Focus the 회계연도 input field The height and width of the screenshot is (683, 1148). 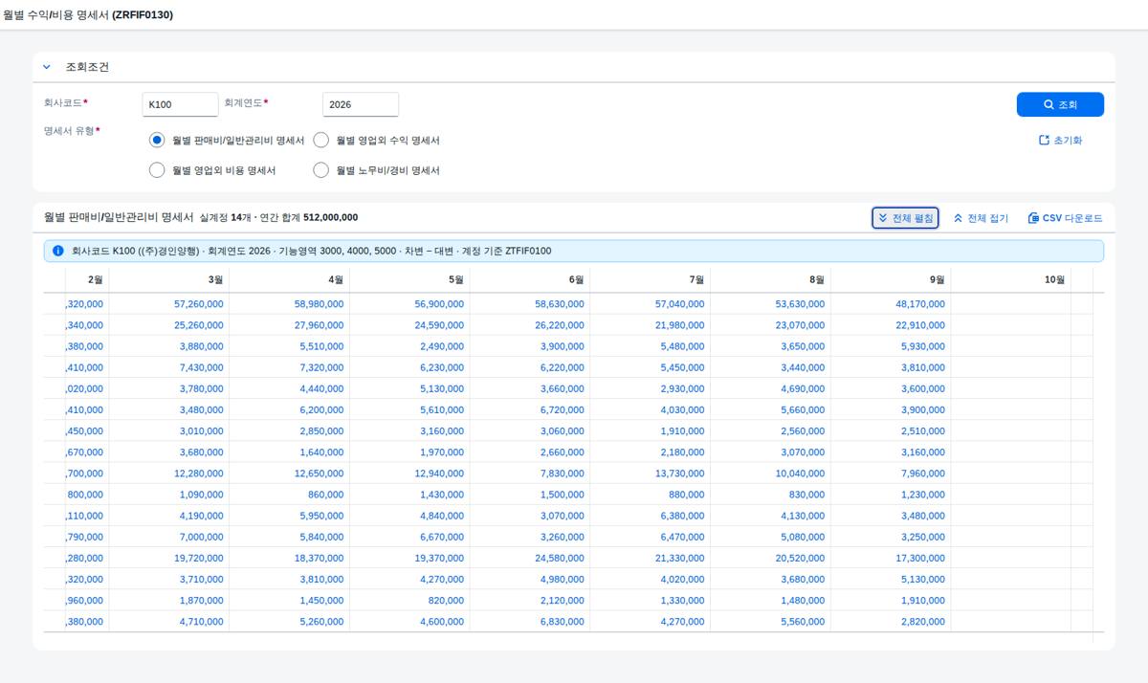(361, 104)
